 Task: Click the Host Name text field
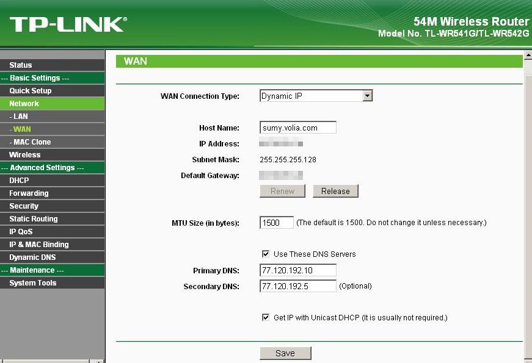coord(297,128)
